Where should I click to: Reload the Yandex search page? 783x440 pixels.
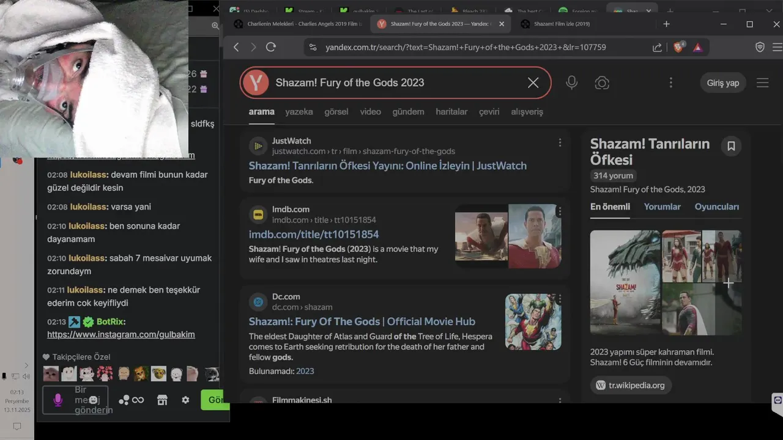tap(271, 47)
